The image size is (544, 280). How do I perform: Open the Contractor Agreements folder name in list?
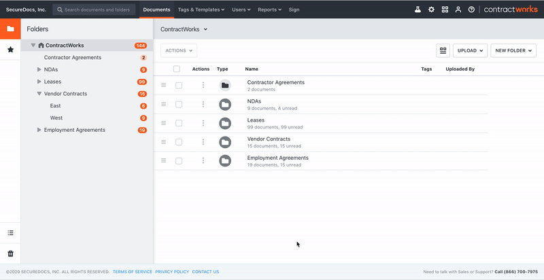tap(276, 82)
